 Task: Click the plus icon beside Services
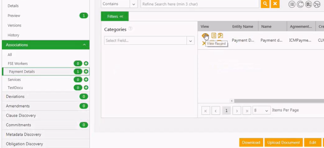coord(86,80)
